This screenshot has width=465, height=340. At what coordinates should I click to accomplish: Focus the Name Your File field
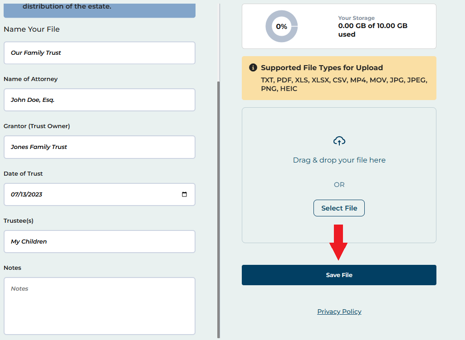tap(99, 53)
